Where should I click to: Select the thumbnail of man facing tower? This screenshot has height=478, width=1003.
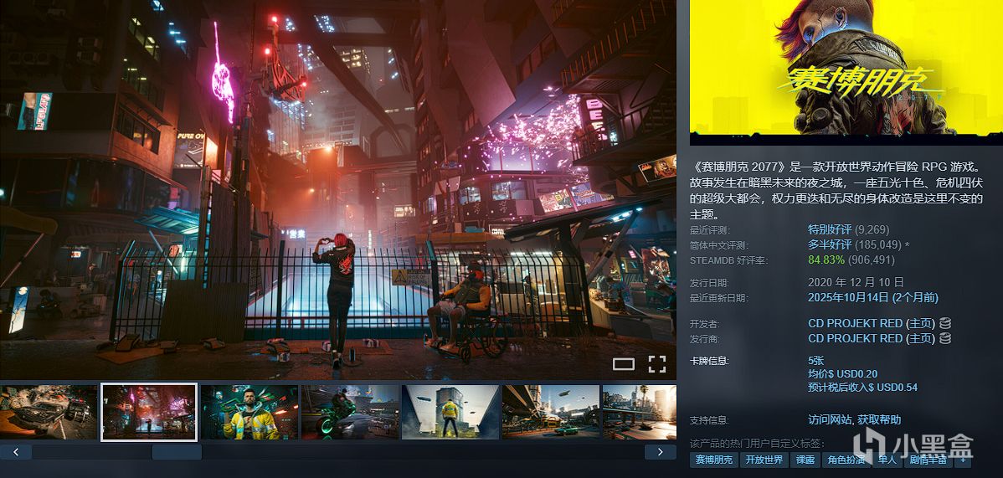click(450, 412)
